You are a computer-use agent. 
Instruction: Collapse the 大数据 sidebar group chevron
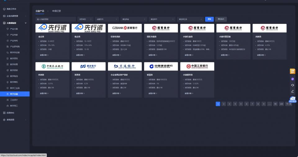(x=26, y=23)
